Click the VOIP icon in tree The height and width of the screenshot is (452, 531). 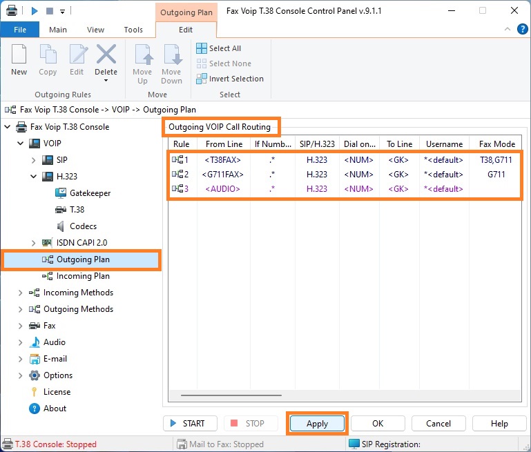[35, 144]
